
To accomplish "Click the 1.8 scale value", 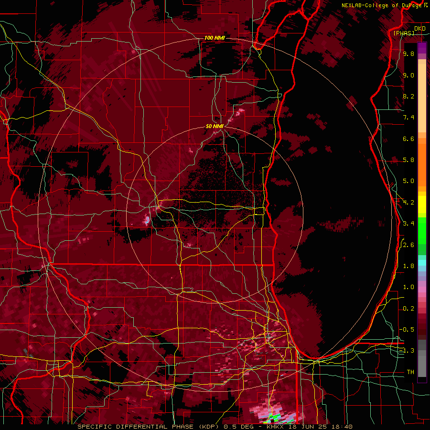I will pyautogui.click(x=408, y=266).
